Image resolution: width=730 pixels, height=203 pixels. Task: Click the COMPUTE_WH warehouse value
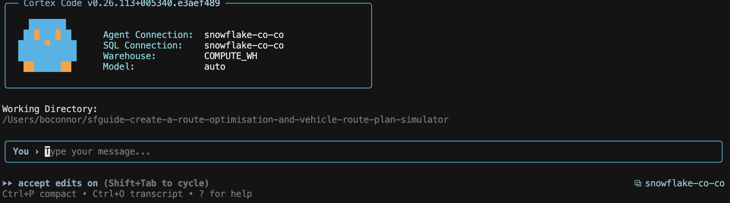(x=230, y=56)
